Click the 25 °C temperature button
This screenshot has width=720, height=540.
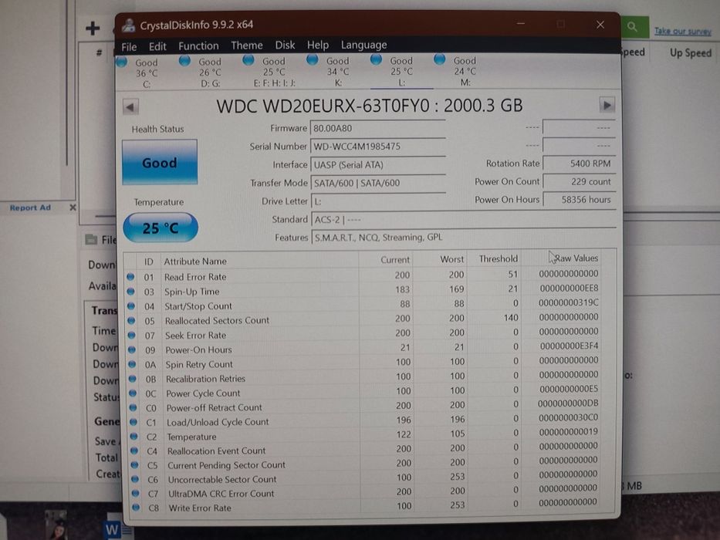pos(161,228)
